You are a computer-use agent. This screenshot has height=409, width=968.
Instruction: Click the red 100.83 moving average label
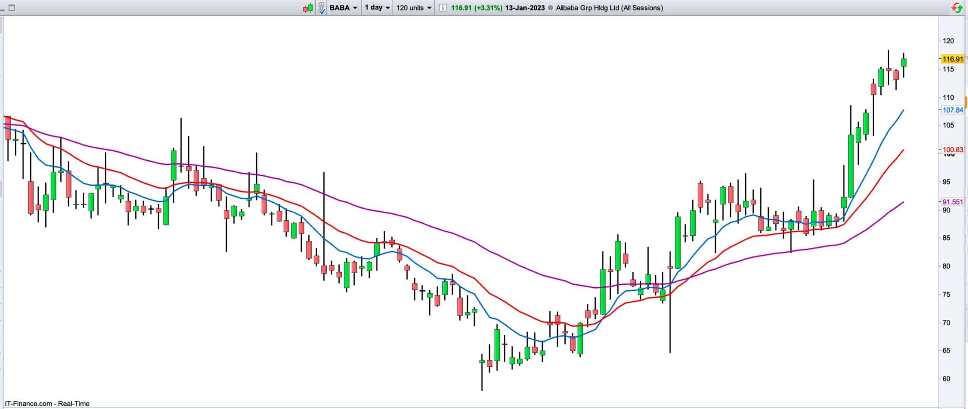point(952,150)
